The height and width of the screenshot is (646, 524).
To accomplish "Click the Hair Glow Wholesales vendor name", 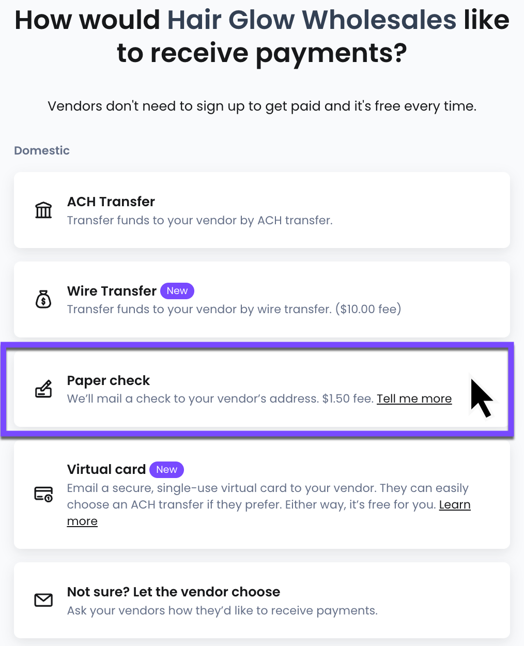I will (312, 20).
